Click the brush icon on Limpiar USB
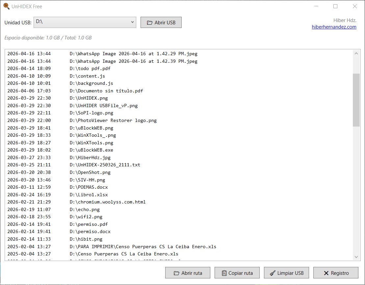 tap(272, 273)
